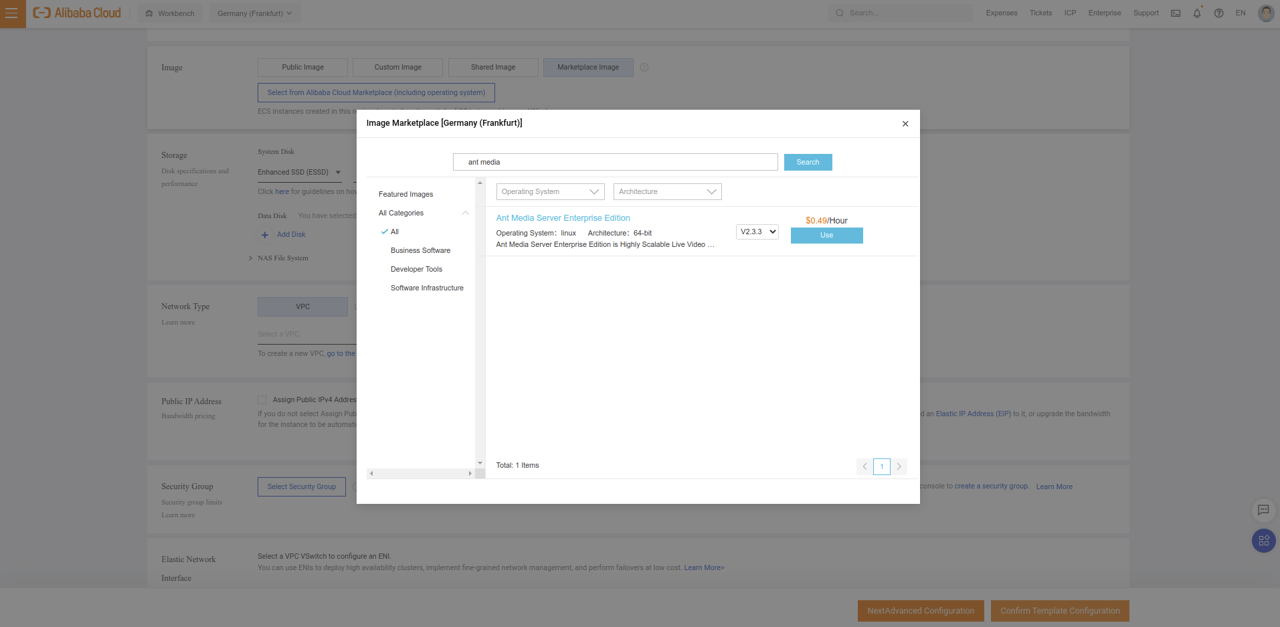Click the category list scroll-up arrow
Viewport: 1280px width, 627px height.
(x=480, y=183)
